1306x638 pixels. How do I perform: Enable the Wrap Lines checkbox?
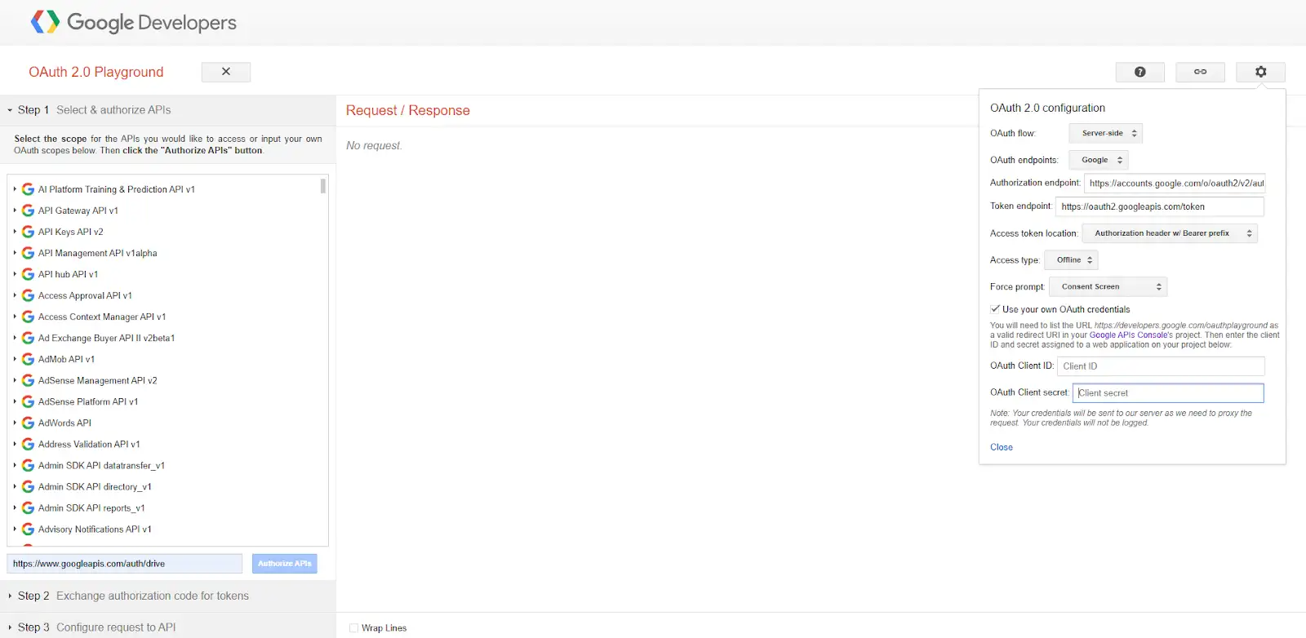[353, 628]
